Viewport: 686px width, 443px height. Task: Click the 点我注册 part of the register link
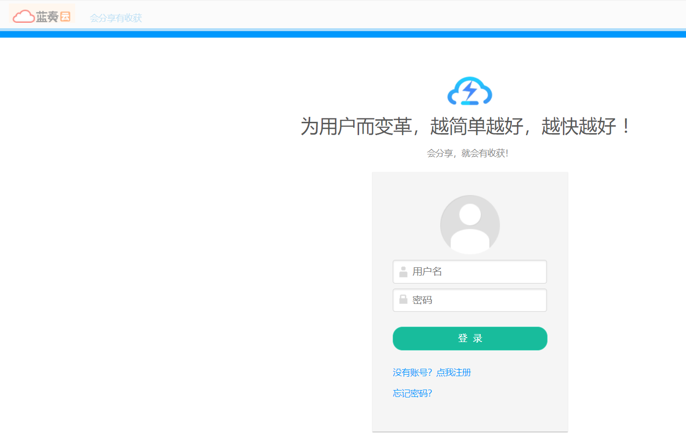pos(454,372)
